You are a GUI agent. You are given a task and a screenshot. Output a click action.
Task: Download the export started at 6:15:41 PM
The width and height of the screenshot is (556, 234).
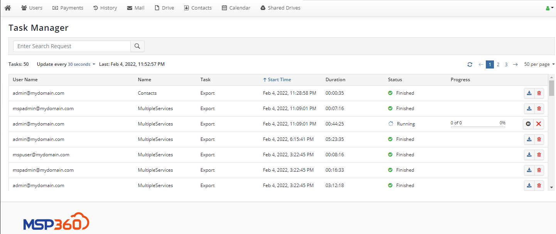[x=529, y=139]
